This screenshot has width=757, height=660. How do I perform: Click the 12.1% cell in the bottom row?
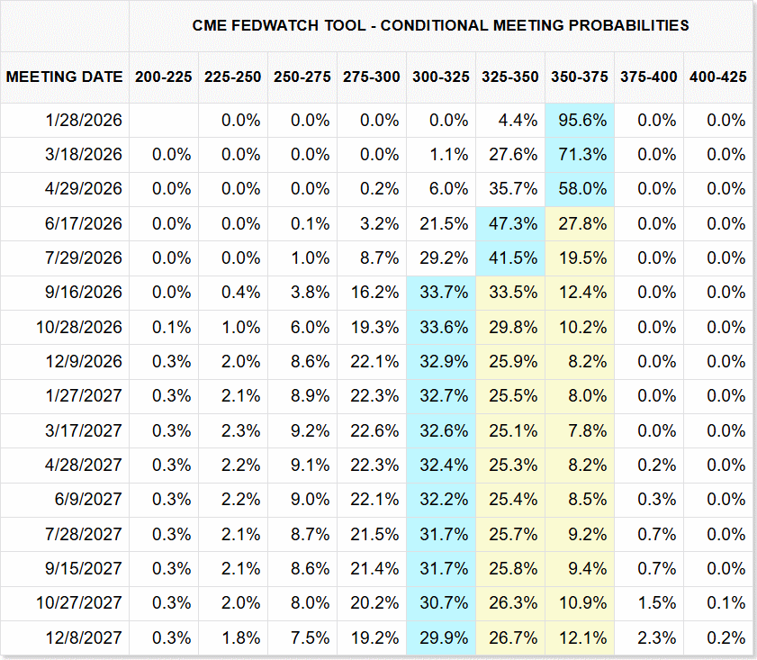tap(580, 638)
